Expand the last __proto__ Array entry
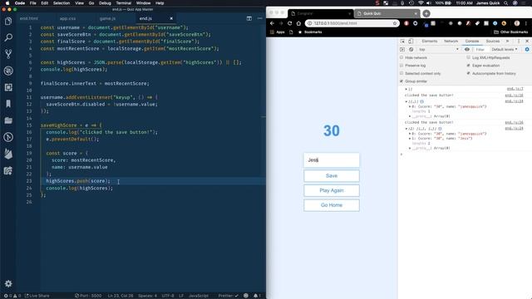532x299 pixels. [x=410, y=148]
